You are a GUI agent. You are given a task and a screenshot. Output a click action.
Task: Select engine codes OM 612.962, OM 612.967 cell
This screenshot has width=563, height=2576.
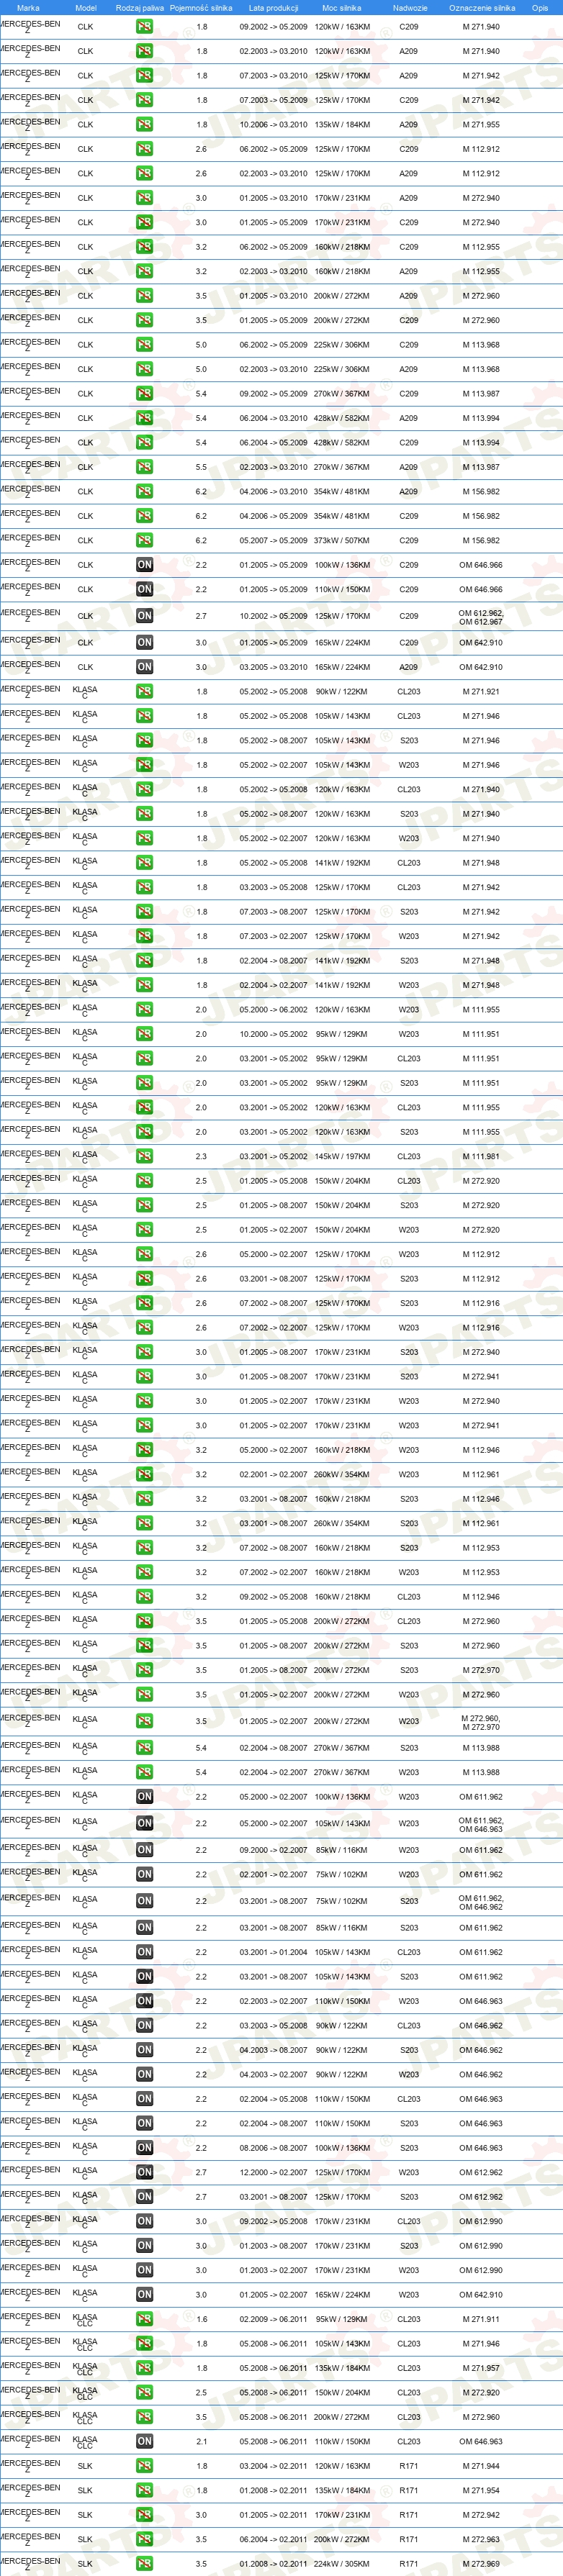(x=481, y=617)
